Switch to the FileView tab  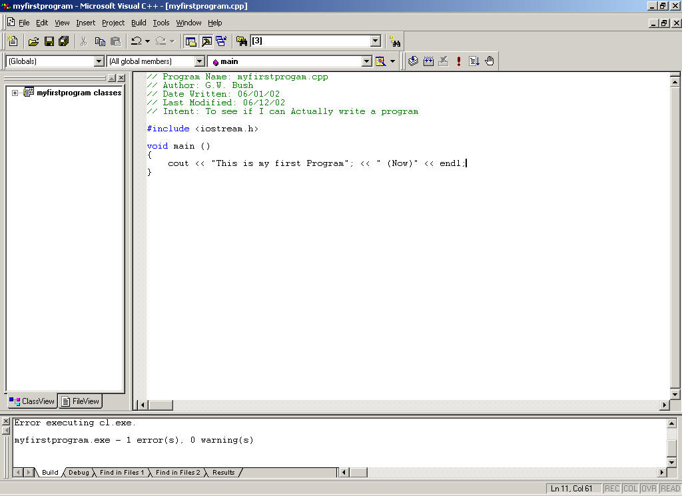click(x=81, y=401)
